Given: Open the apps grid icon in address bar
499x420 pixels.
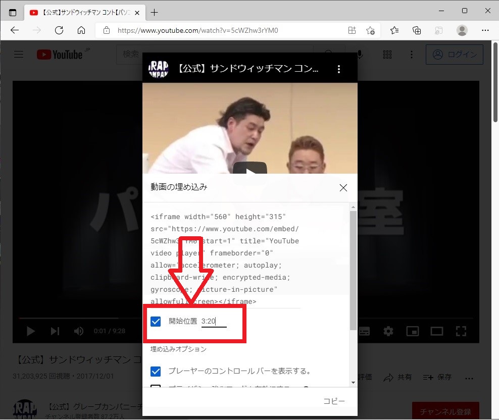Looking at the screenshot, I should tap(352, 30).
